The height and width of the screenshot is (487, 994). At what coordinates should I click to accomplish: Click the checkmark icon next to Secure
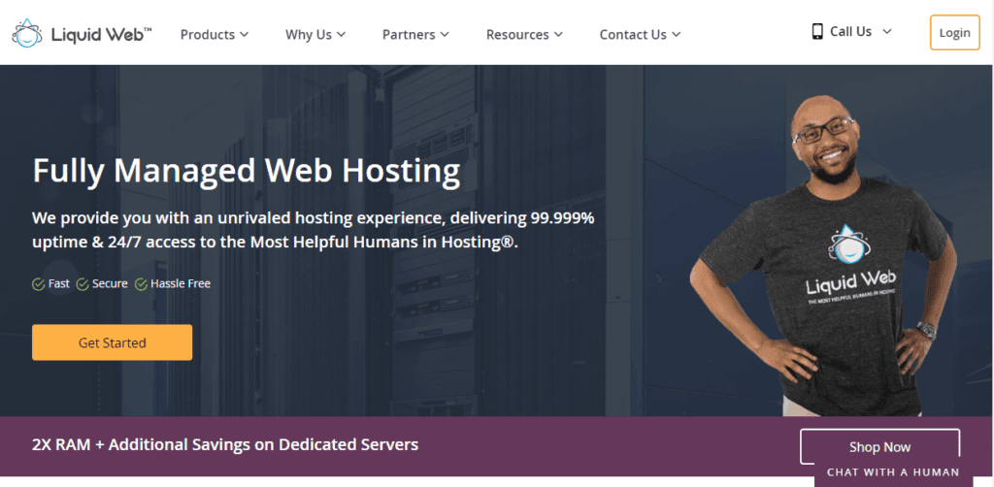83,284
